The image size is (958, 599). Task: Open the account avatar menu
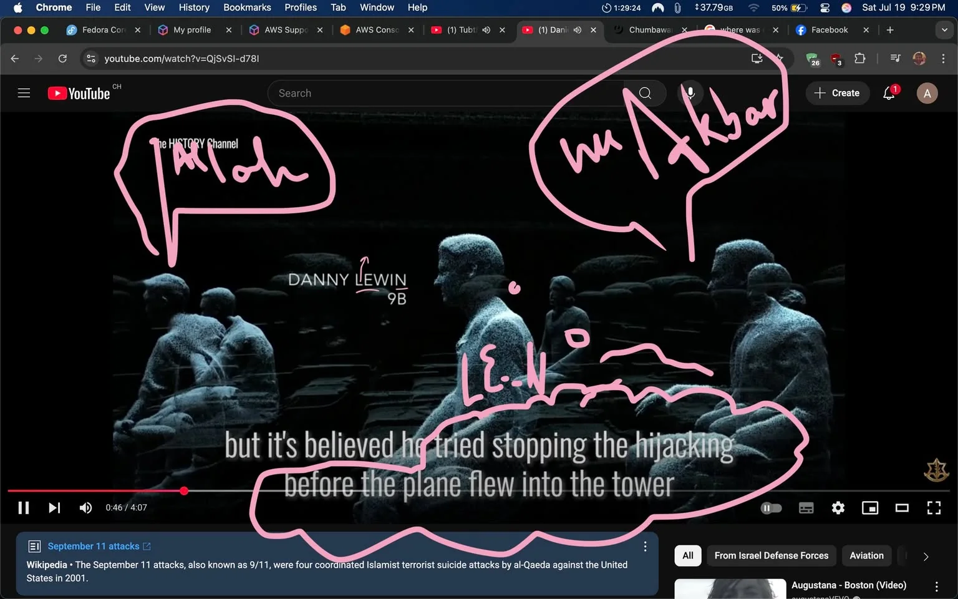(927, 93)
